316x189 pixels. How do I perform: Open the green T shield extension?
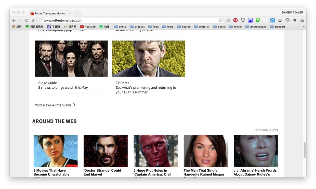pos(258,20)
